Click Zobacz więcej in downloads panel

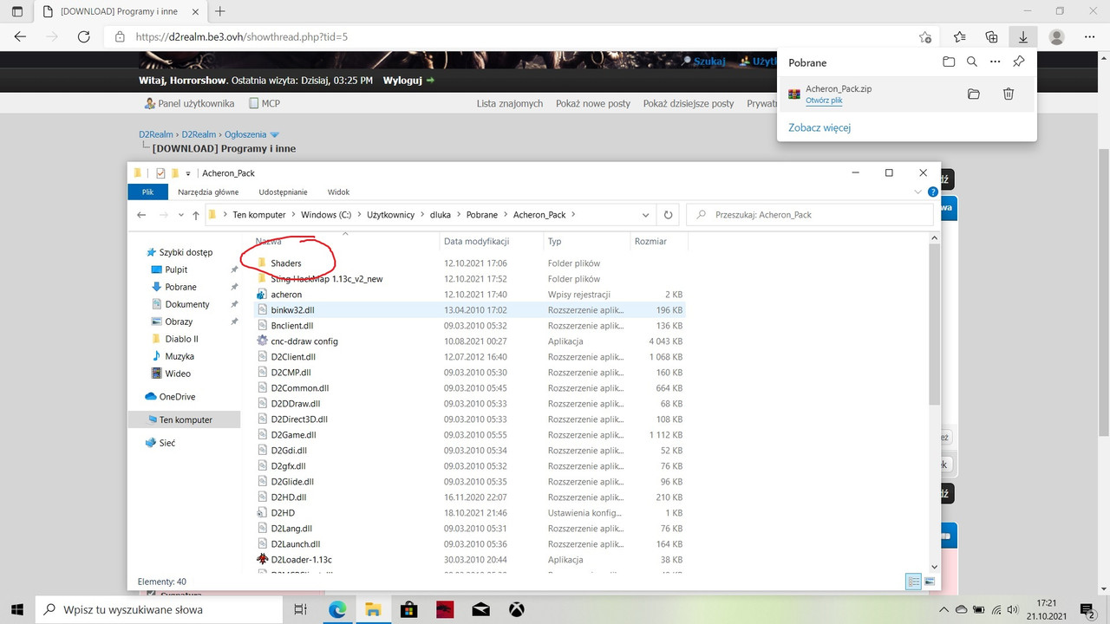tap(819, 127)
